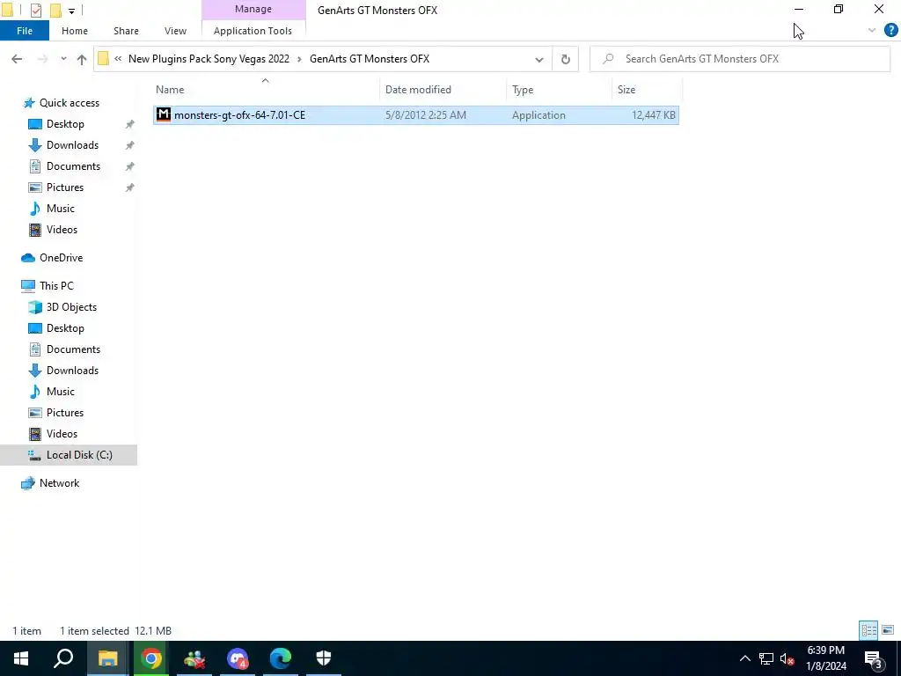Expand address bar history dropdown

point(539,59)
